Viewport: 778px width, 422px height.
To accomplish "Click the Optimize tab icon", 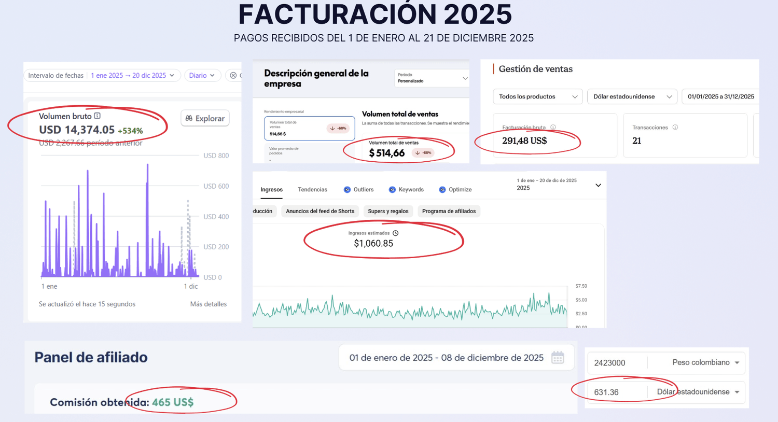I will [442, 190].
